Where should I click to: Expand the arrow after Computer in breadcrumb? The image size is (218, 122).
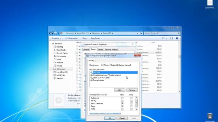click(x=76, y=33)
